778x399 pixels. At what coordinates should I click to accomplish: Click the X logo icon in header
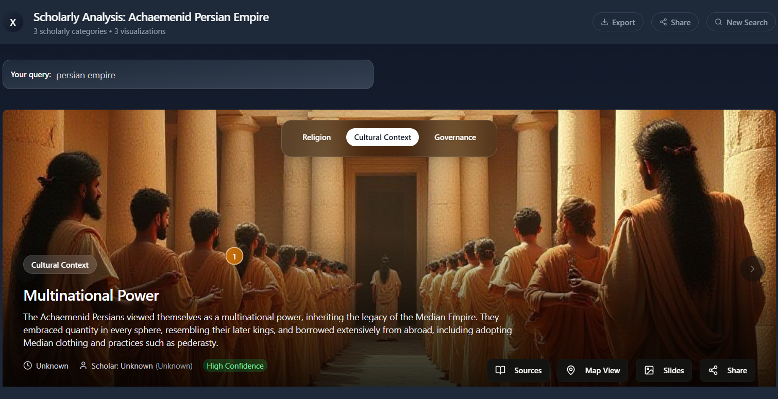(x=13, y=22)
